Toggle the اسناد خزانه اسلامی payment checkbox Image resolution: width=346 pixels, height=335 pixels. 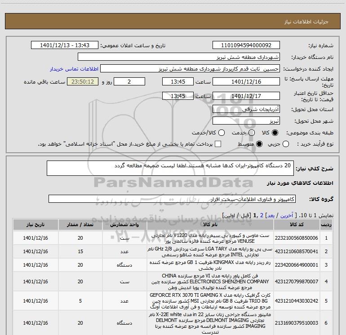[218, 144]
